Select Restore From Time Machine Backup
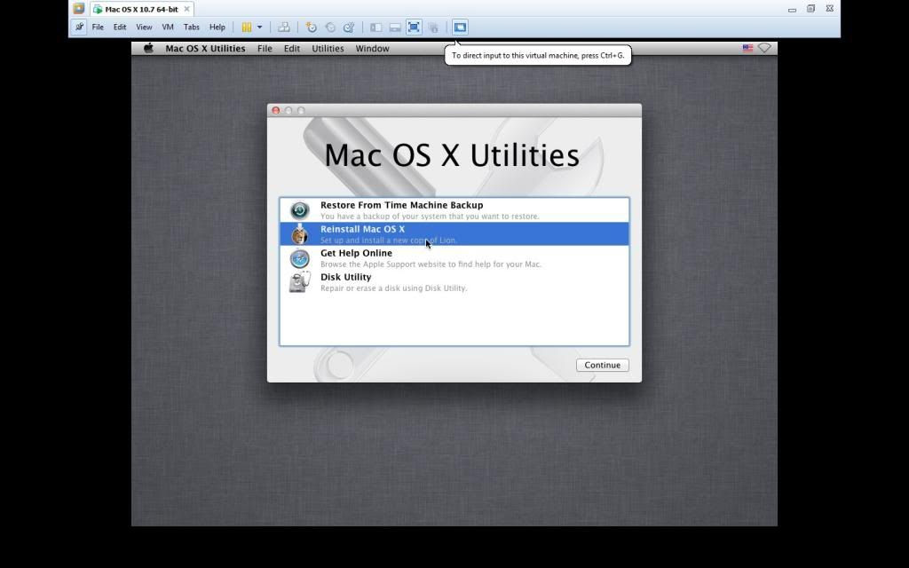The height and width of the screenshot is (568, 909). click(454, 209)
